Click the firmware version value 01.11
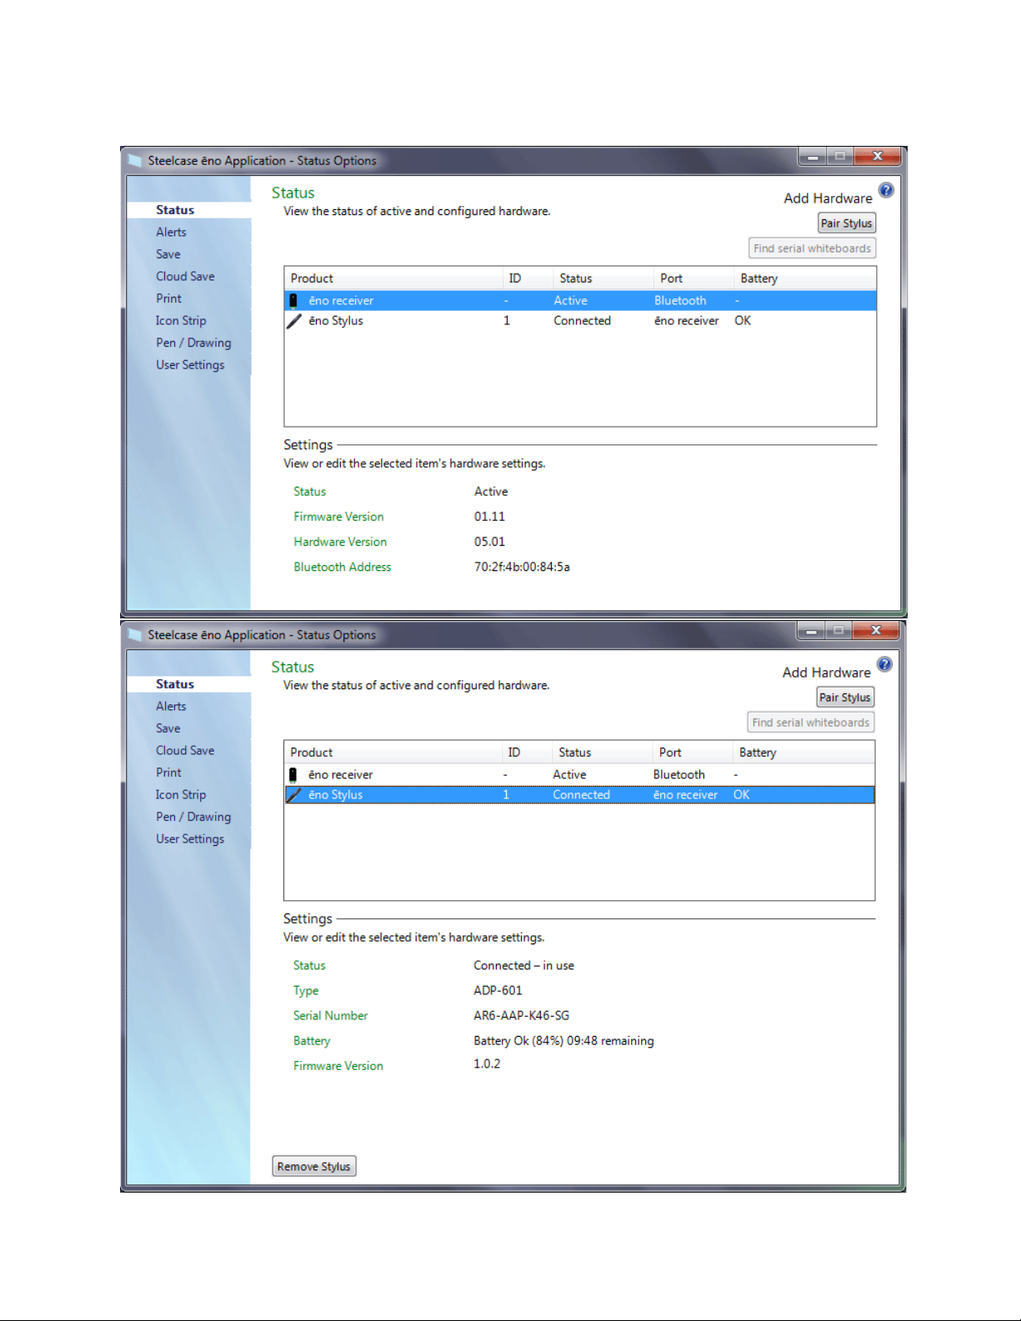Image resolution: width=1021 pixels, height=1321 pixels. [x=489, y=517]
